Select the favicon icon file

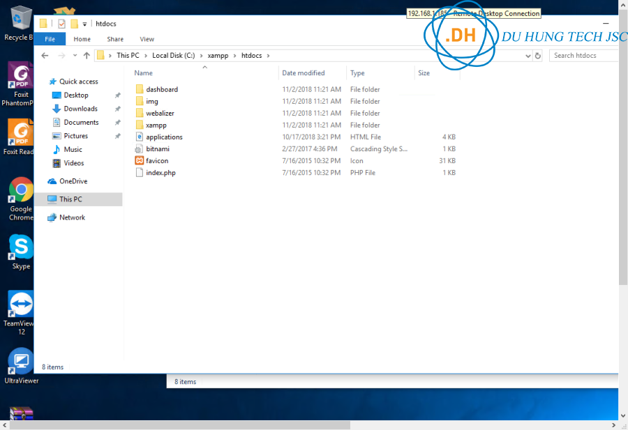click(157, 161)
